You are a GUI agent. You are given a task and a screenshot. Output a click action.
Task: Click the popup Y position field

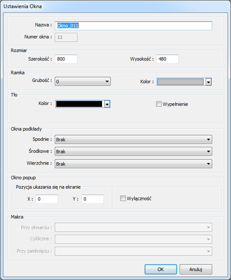93,199
